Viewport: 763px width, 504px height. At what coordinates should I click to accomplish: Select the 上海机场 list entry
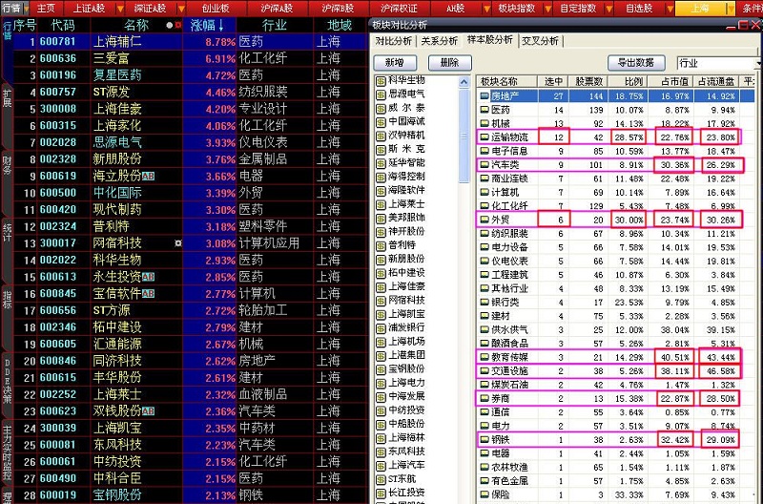click(406, 342)
